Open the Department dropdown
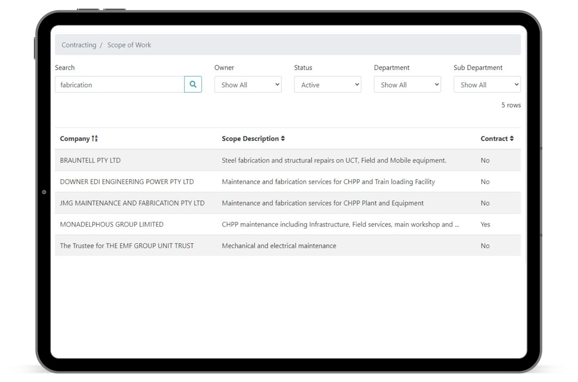This screenshot has height=382, width=578. click(407, 84)
